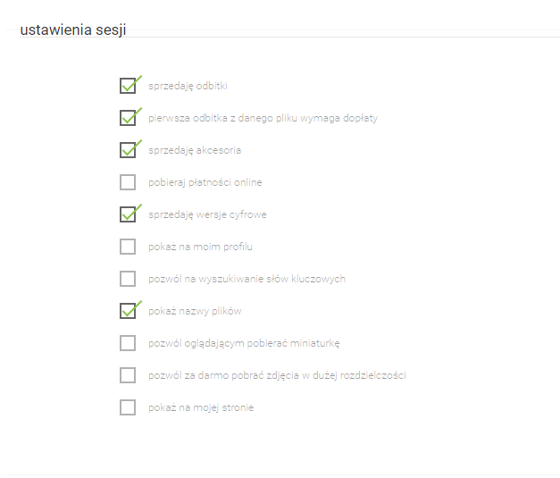Click the "pokaż na mojej stronie" label text
Viewport: 560px width, 478px height.
coord(201,407)
